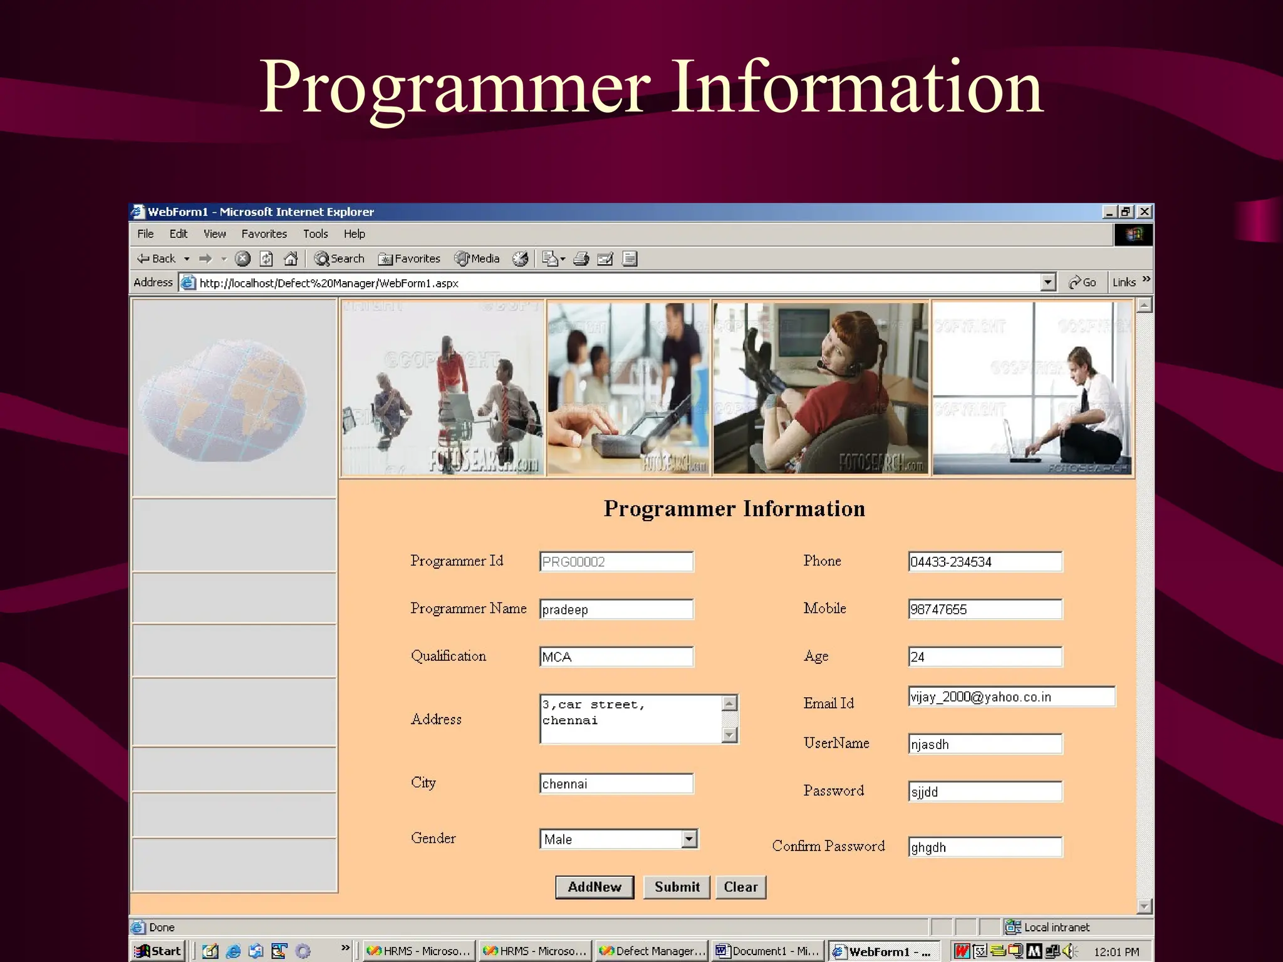
Task: Click the City field
Action: (x=616, y=784)
